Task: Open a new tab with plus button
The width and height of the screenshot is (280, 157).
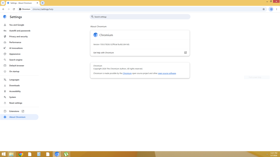Action: 43,3
